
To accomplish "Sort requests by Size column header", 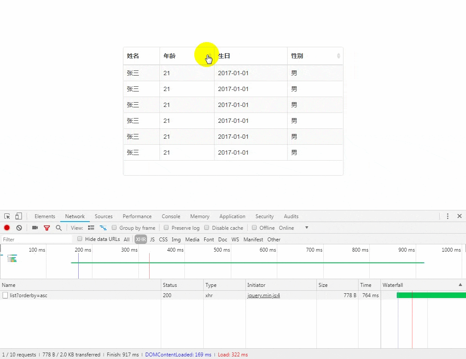I will (x=337, y=285).
